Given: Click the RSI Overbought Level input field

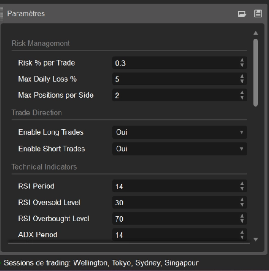Looking at the screenshot, I should 175,219.
